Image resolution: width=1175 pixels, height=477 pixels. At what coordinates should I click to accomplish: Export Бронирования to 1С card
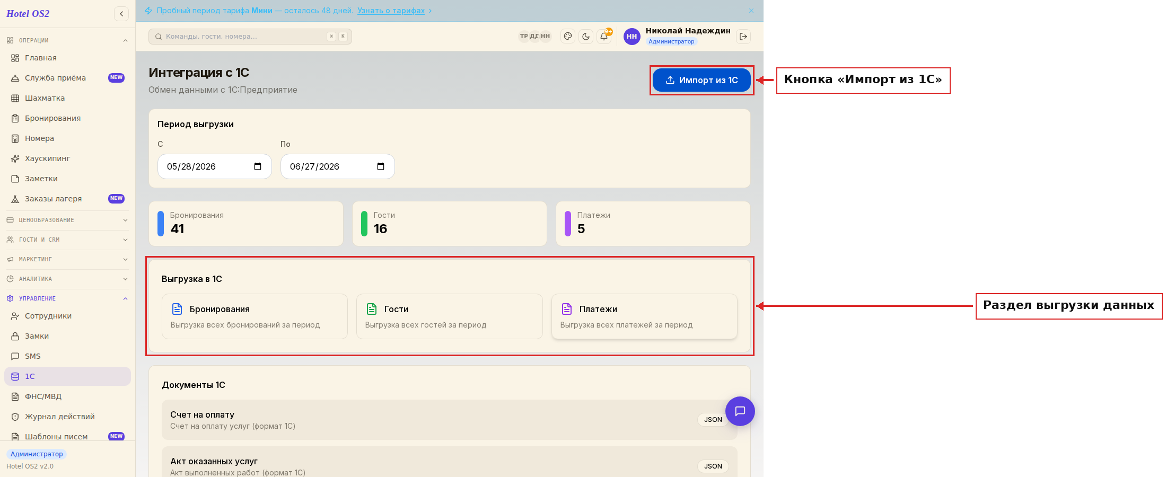point(255,316)
